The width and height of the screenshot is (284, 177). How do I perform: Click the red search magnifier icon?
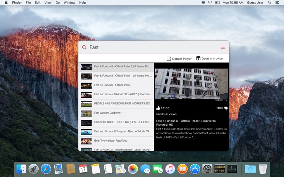tap(84, 47)
